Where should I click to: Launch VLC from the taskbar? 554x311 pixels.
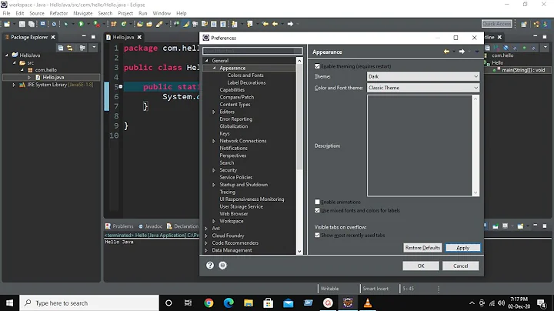369,303
